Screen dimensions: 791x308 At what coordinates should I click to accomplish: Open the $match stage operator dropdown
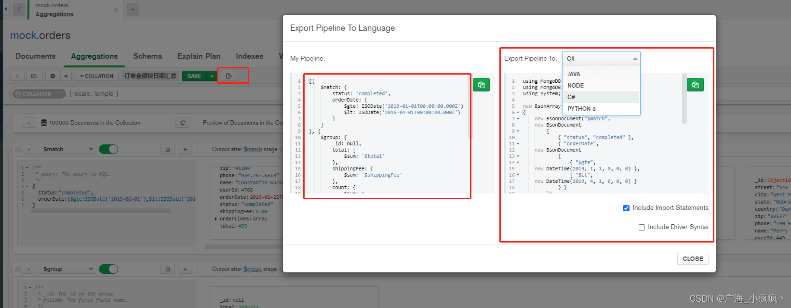point(67,149)
